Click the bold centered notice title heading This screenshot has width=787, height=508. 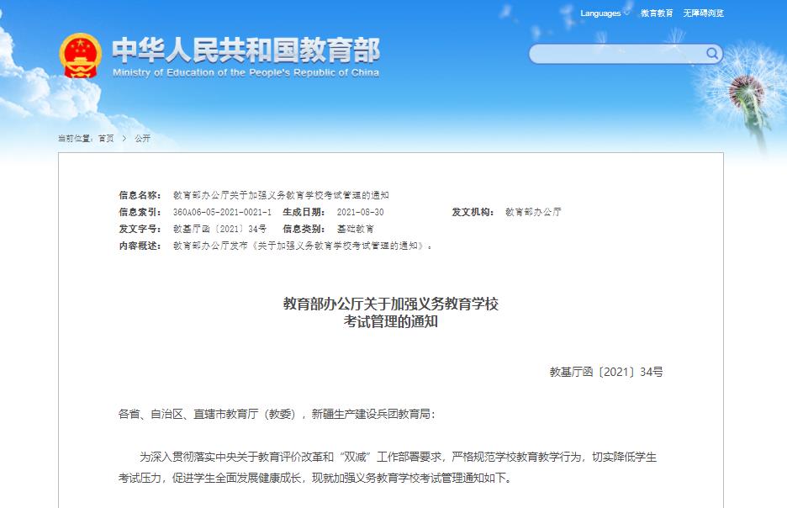(x=391, y=312)
